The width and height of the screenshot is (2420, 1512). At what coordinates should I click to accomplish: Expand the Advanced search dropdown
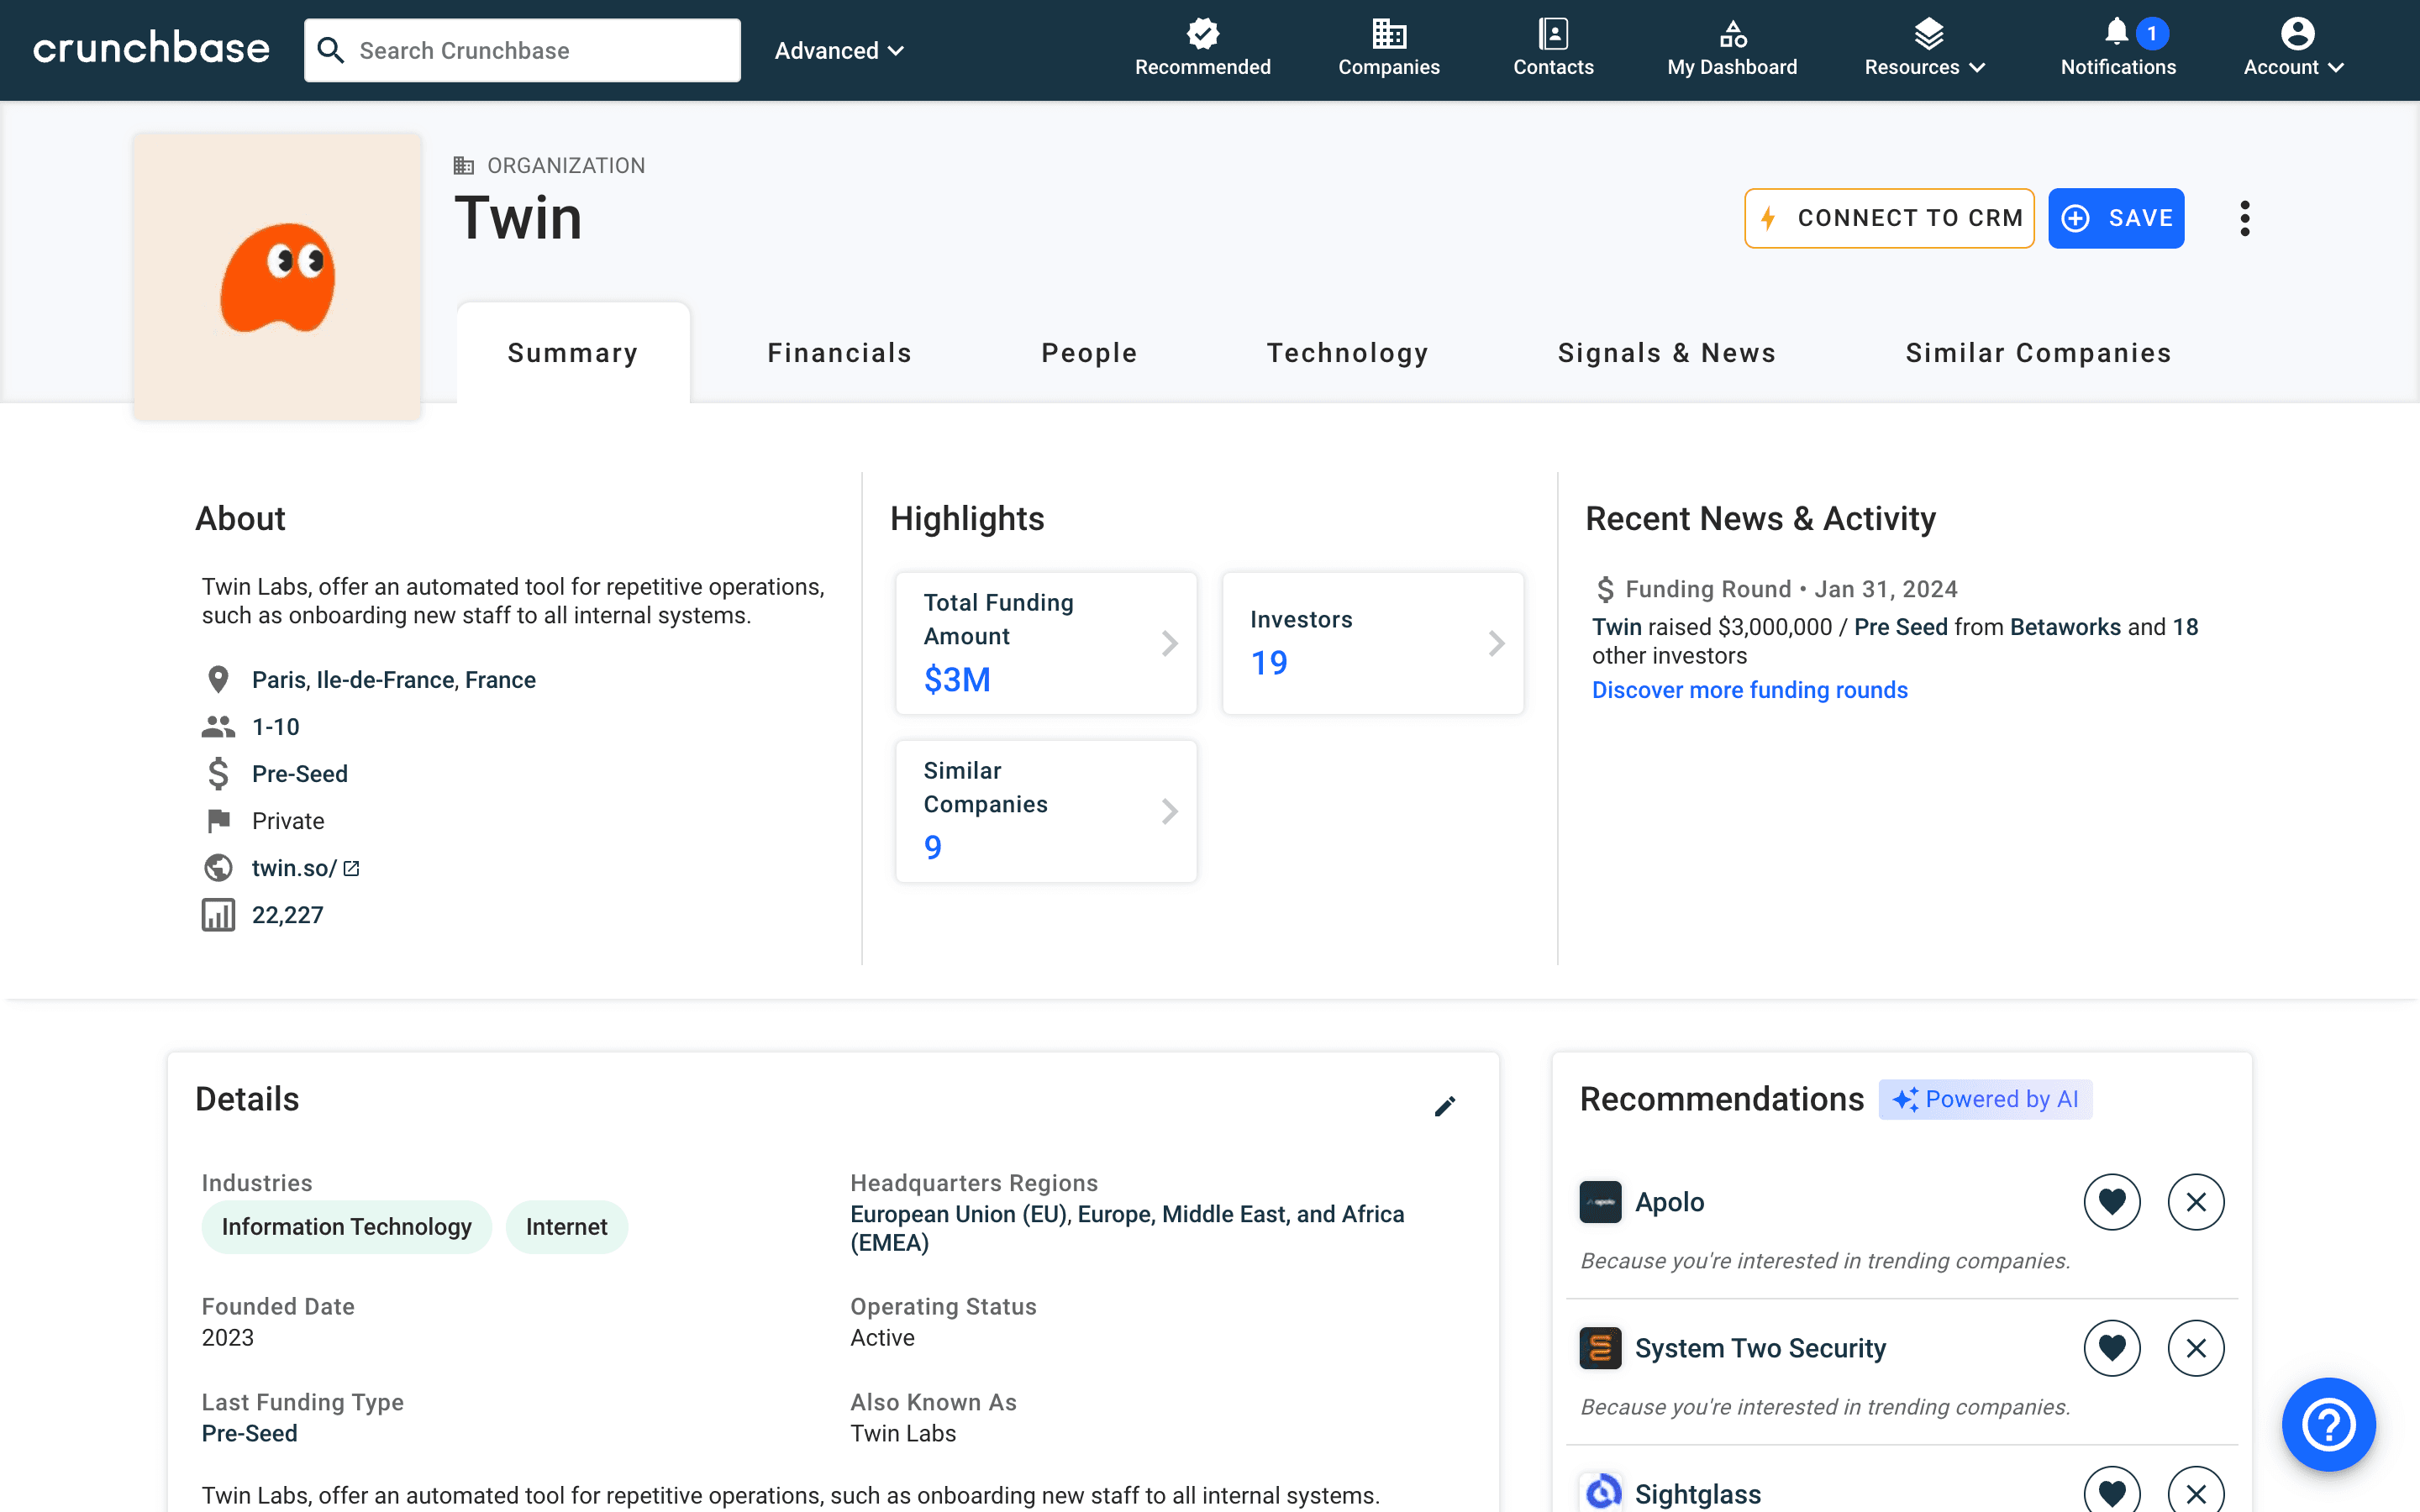click(x=841, y=49)
